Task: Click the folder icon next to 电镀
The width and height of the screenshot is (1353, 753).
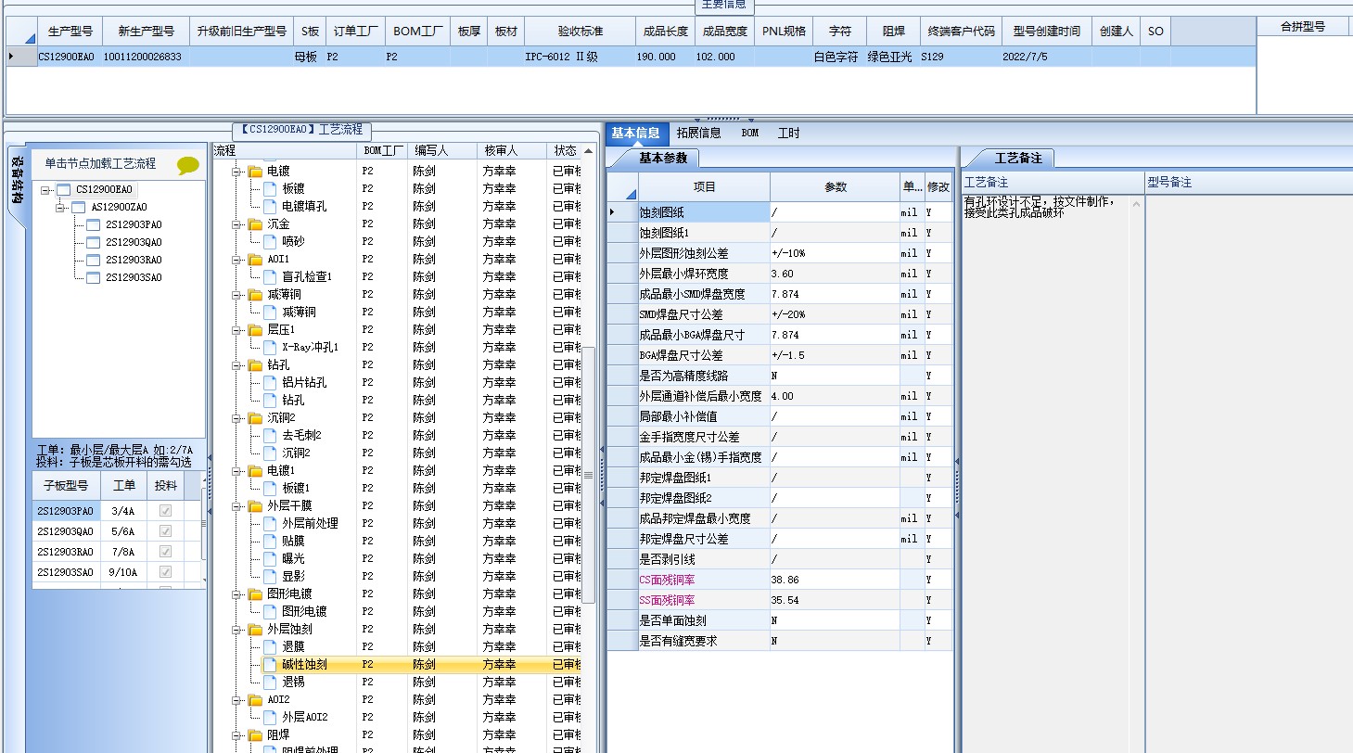Action: 254,172
